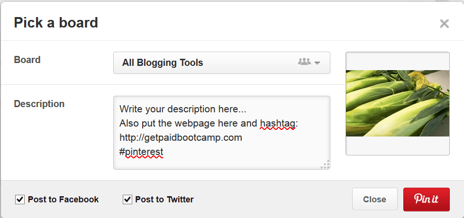This screenshot has width=464, height=218.
Task: Uncheck the Post to Twitter checkbox
Action: click(x=127, y=199)
